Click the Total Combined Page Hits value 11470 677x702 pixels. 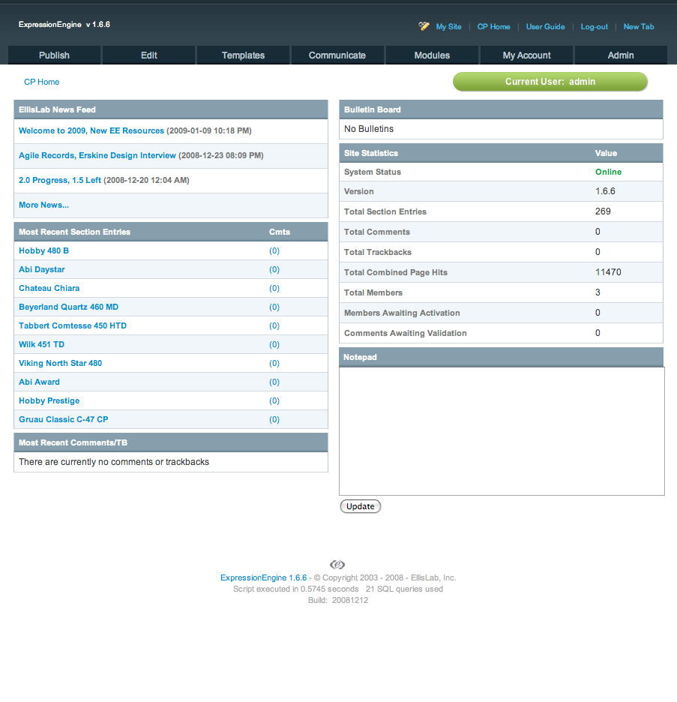click(x=608, y=272)
